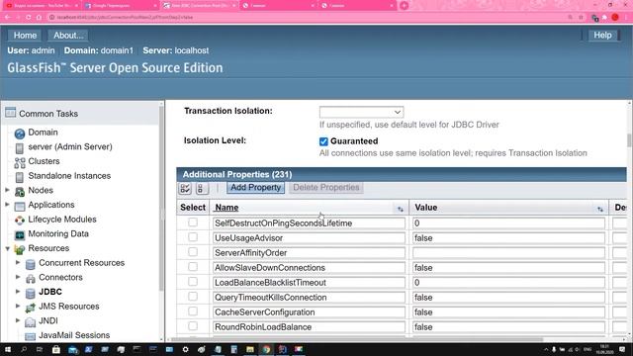
Task: Collapse the Resources tree node
Action: click(7, 248)
